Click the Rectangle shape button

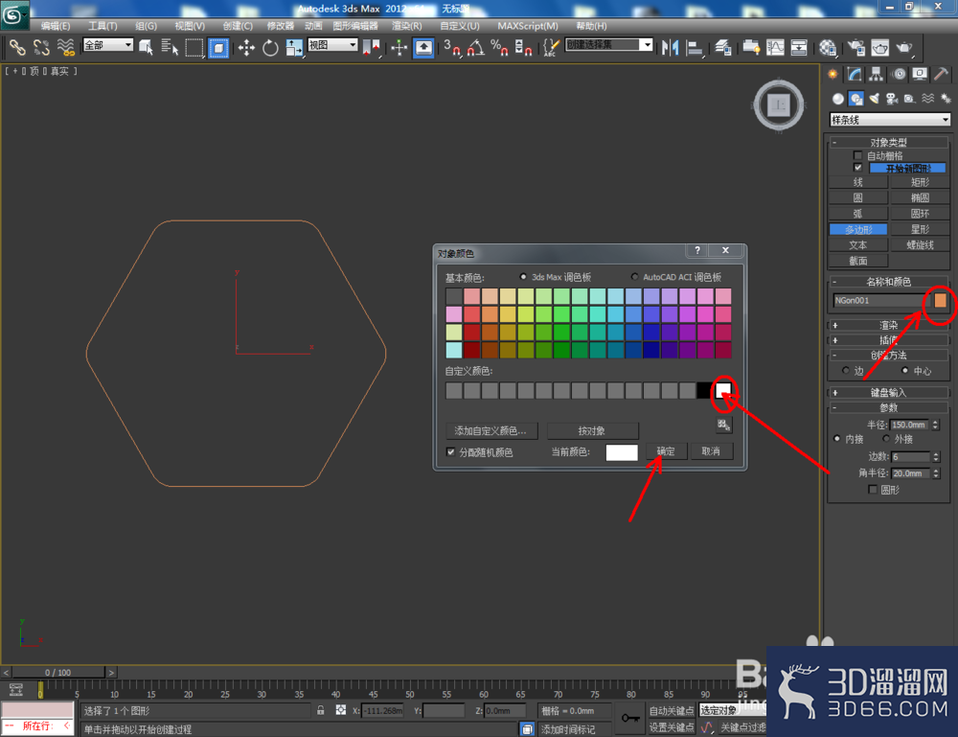click(920, 182)
